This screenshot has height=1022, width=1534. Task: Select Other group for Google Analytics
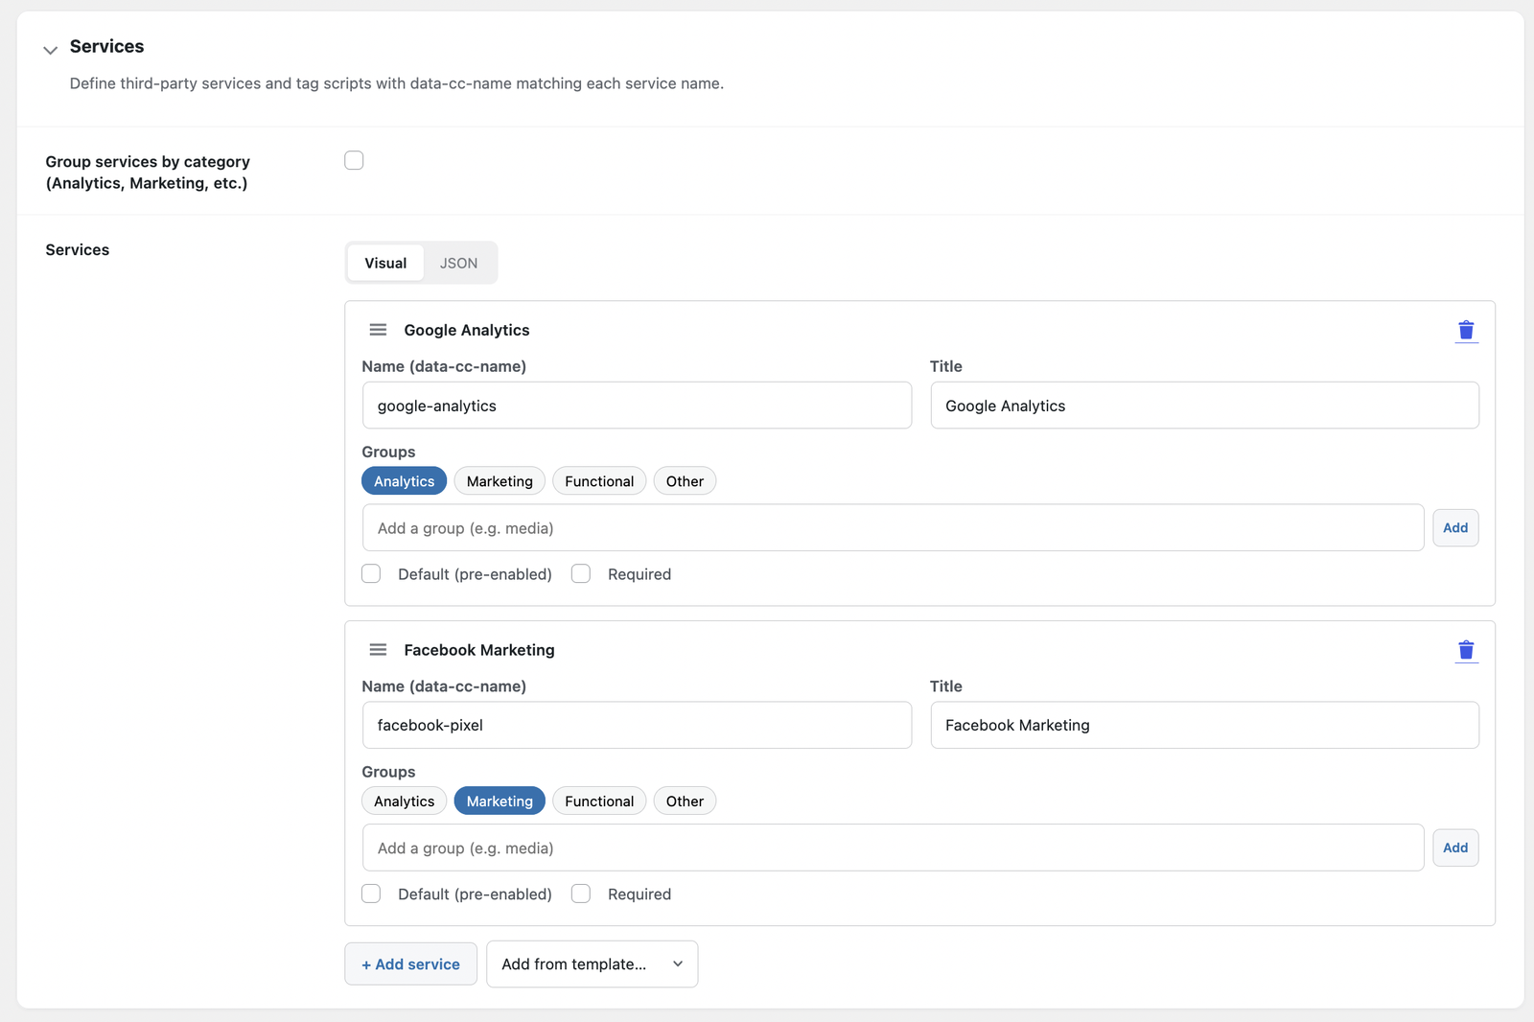[x=685, y=481]
